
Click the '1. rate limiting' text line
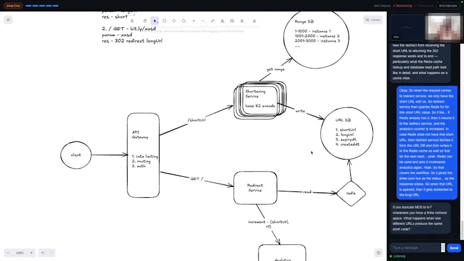click(144, 156)
